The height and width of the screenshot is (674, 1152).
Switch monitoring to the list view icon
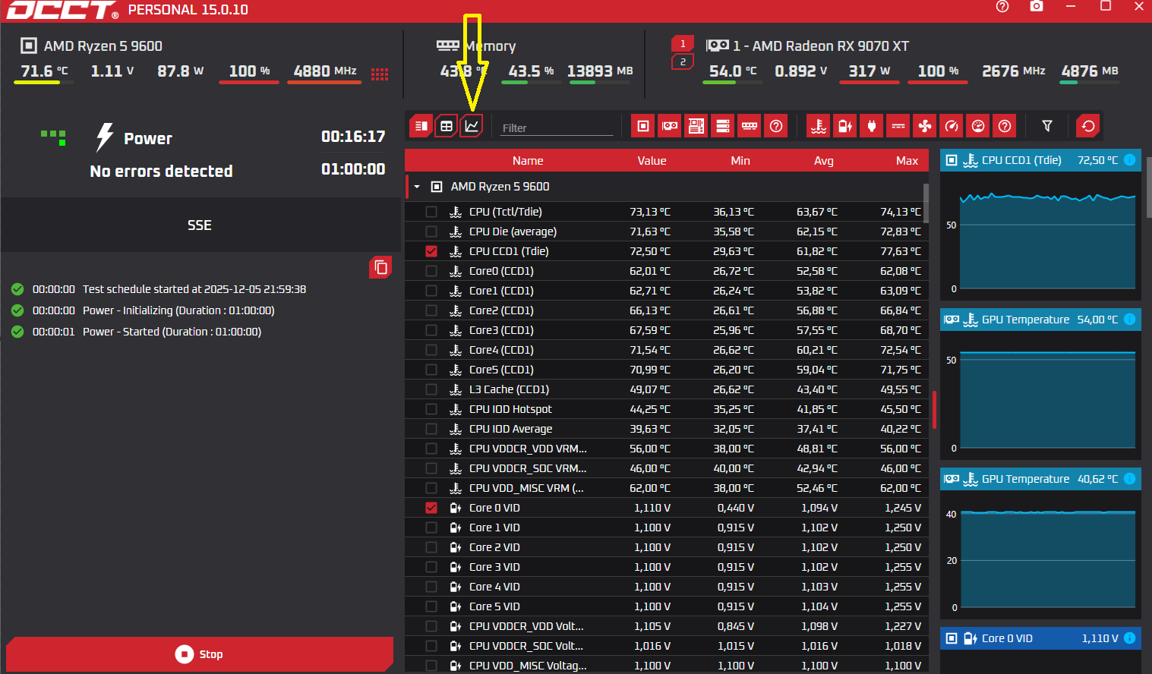point(421,126)
